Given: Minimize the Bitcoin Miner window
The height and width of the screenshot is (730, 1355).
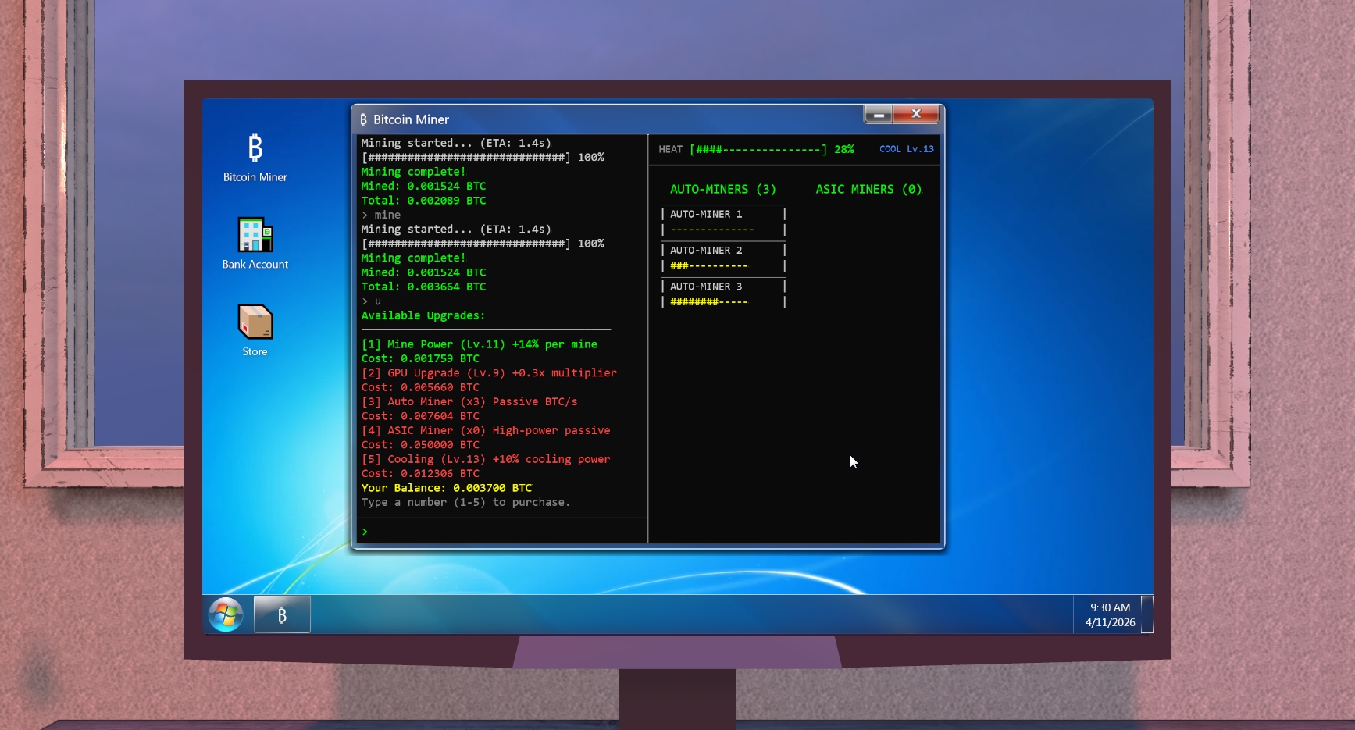Looking at the screenshot, I should tap(878, 115).
